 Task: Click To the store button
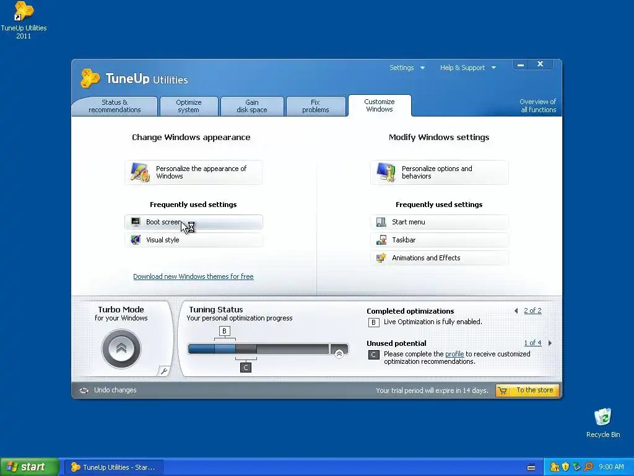(x=528, y=390)
